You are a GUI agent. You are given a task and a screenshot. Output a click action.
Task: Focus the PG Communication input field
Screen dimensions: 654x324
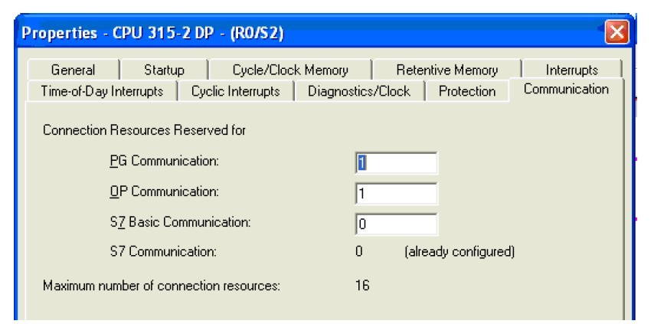click(x=397, y=163)
